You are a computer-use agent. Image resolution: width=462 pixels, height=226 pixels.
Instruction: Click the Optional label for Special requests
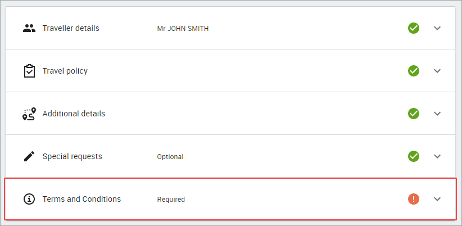(x=170, y=157)
